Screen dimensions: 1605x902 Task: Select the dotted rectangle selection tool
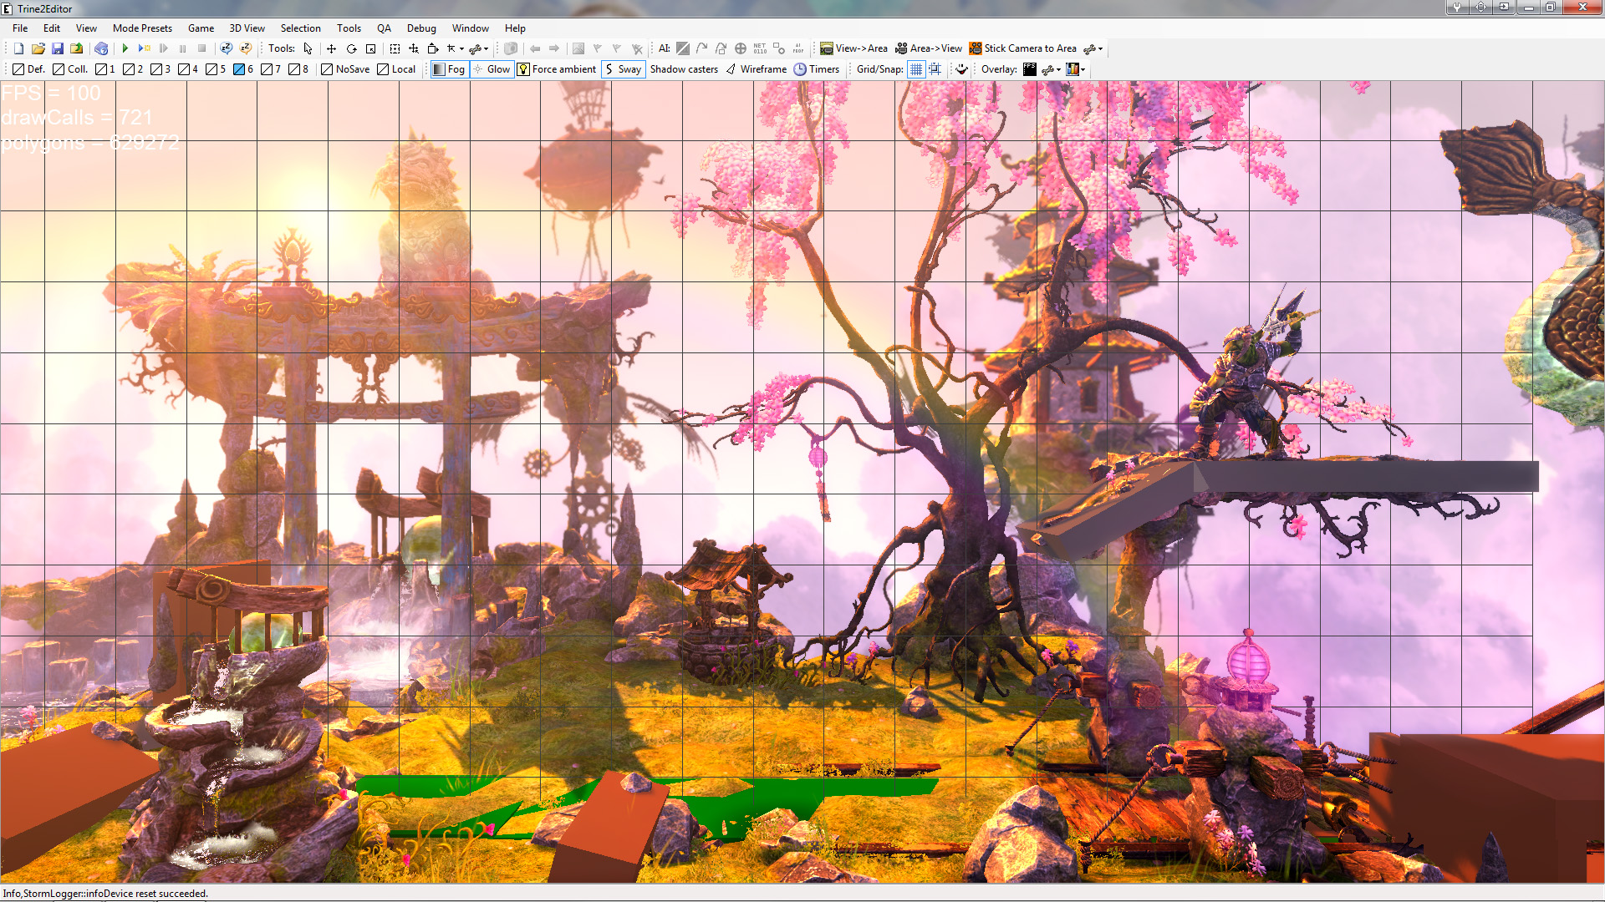pyautogui.click(x=395, y=48)
